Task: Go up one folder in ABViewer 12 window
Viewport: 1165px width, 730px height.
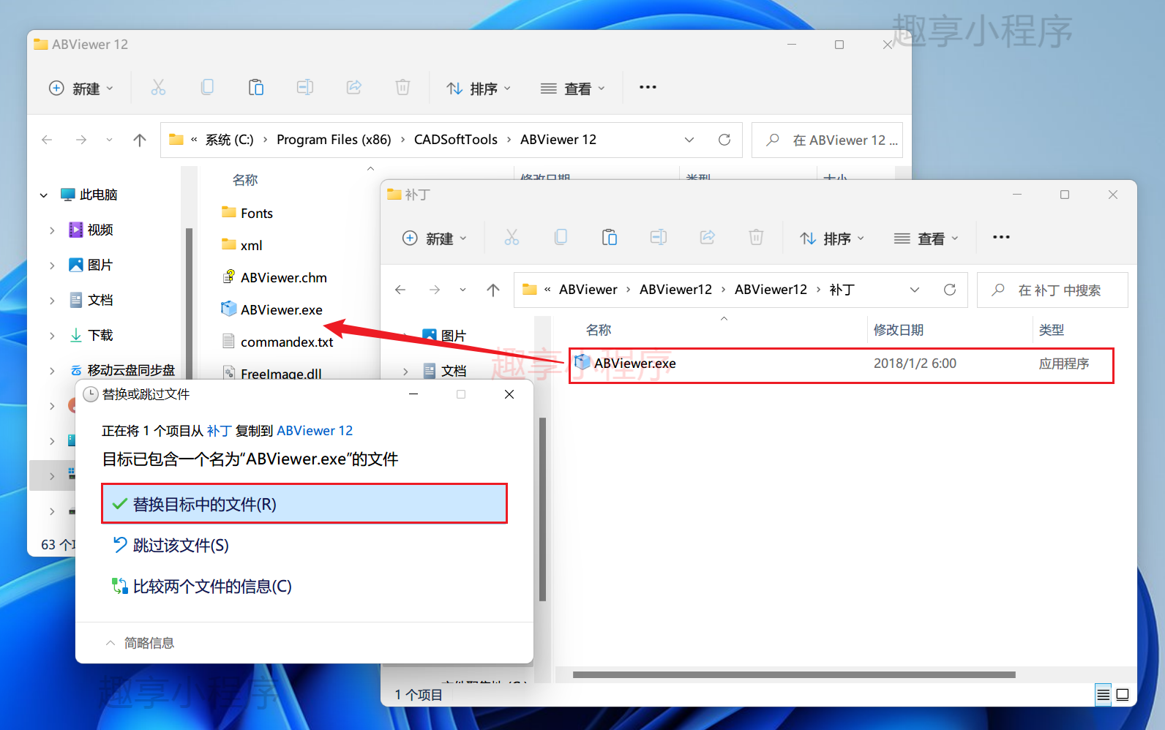Action: (140, 140)
